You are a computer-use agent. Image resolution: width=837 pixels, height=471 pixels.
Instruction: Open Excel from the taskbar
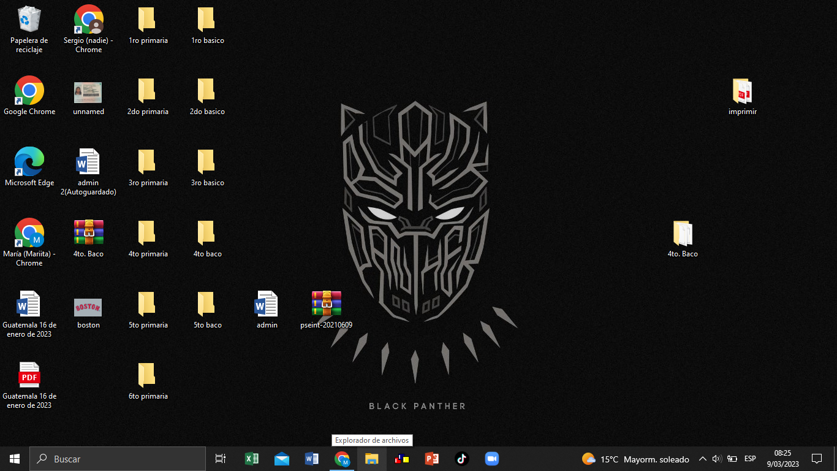pyautogui.click(x=251, y=459)
